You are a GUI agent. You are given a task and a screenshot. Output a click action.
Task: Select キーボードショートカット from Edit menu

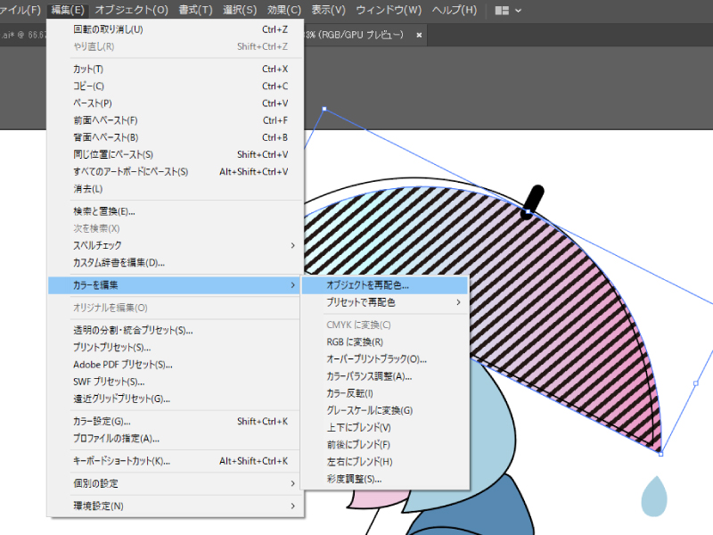pyautogui.click(x=121, y=461)
